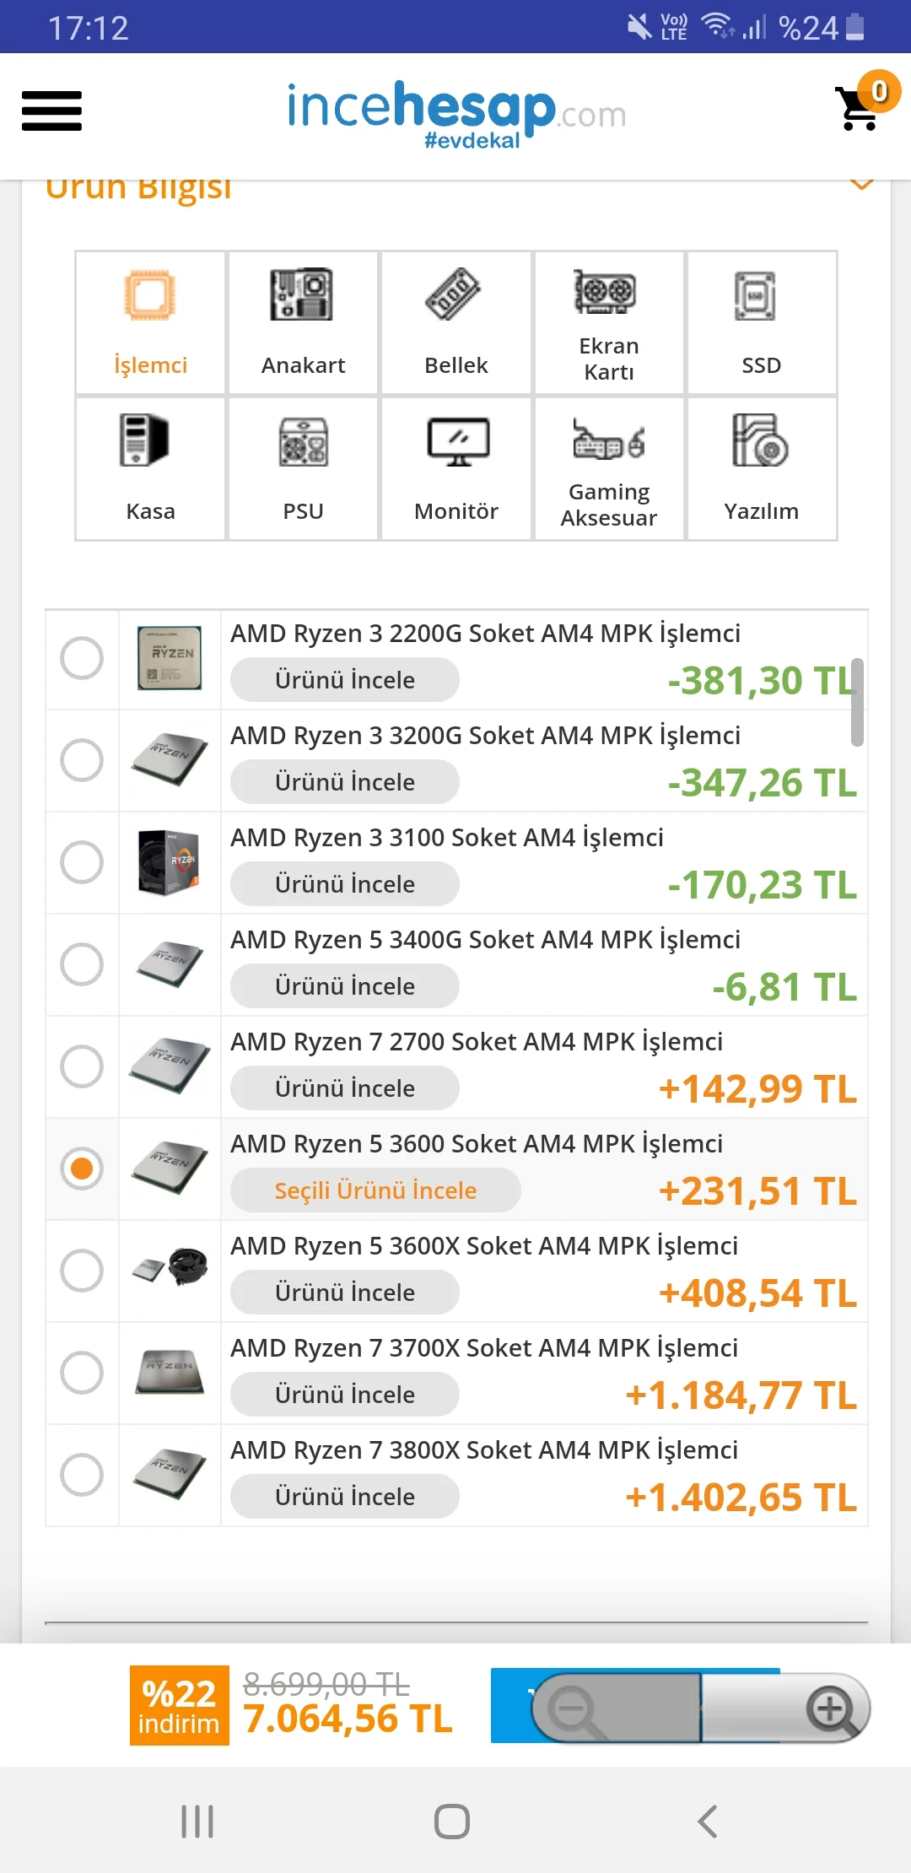The width and height of the screenshot is (911, 1873).
Task: Select the Anakart category icon
Action: click(x=303, y=323)
